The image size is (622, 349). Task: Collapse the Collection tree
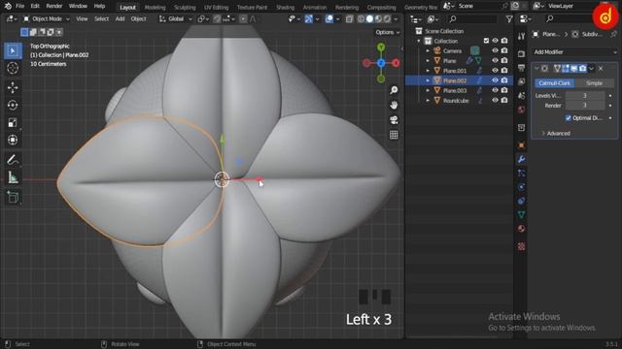[419, 41]
